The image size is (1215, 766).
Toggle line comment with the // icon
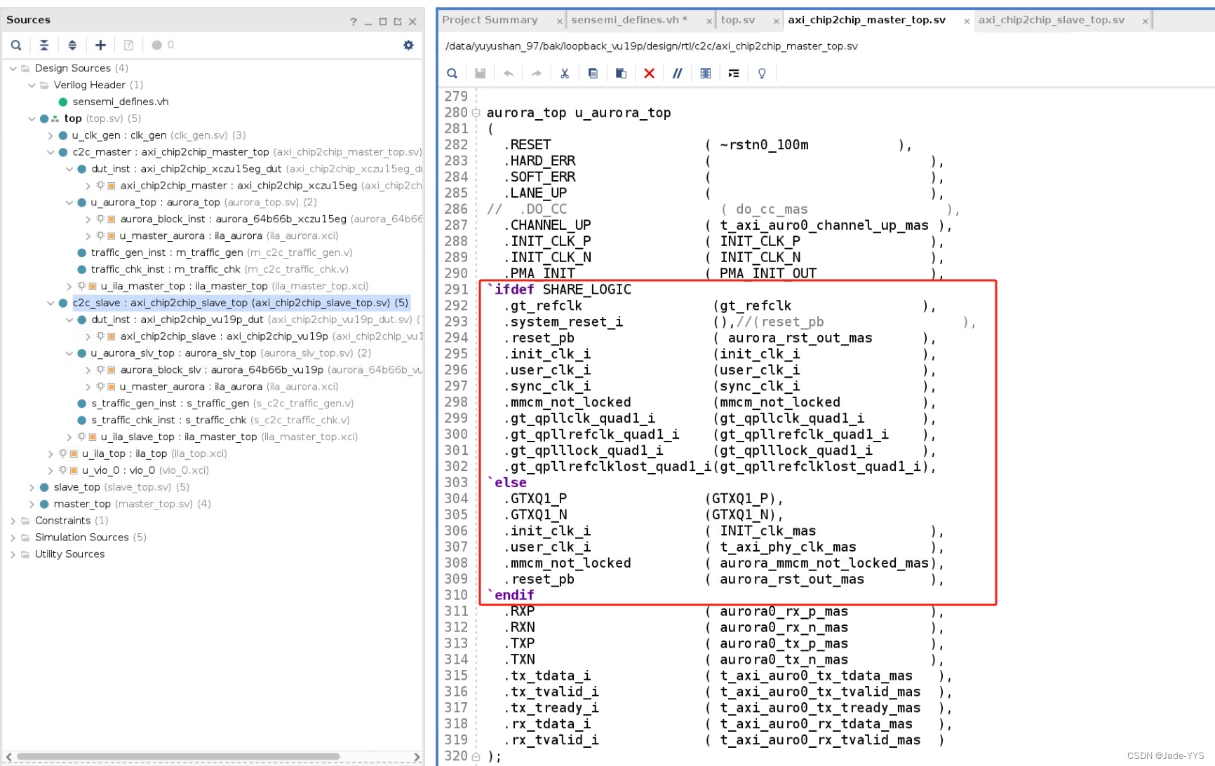pyautogui.click(x=677, y=73)
